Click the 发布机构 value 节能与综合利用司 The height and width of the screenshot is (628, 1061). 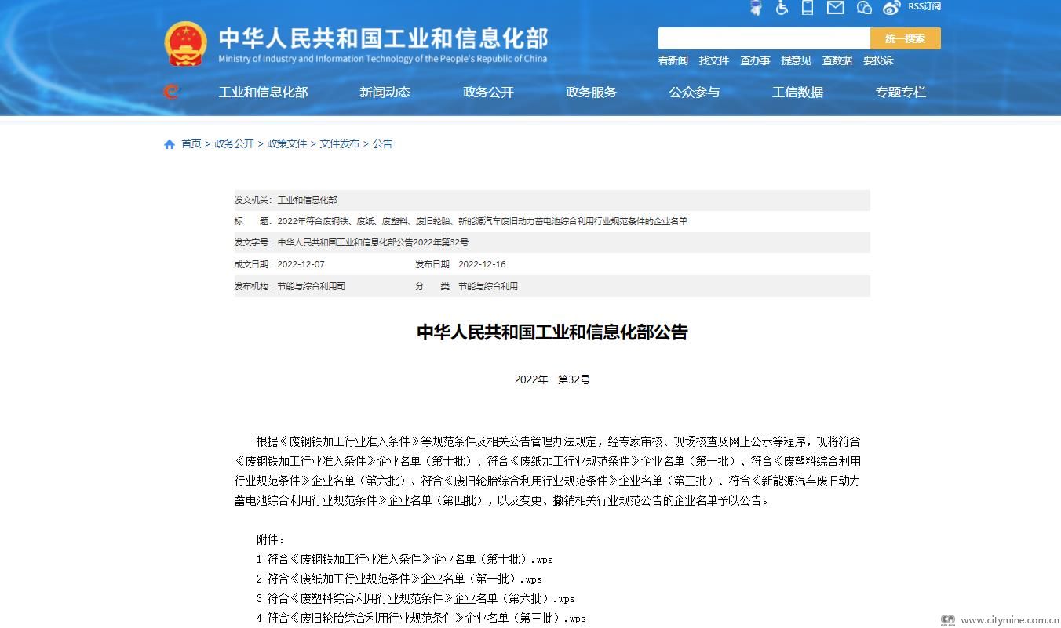(311, 286)
